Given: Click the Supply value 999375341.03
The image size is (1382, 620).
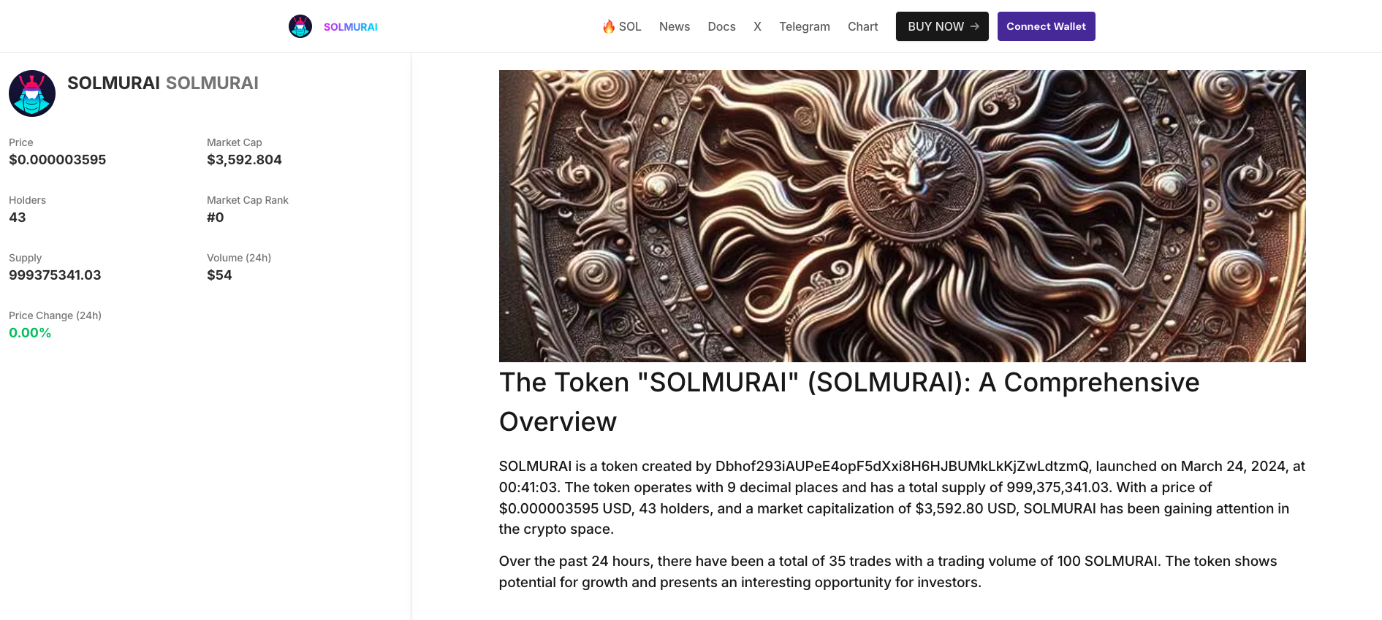Looking at the screenshot, I should [x=55, y=275].
